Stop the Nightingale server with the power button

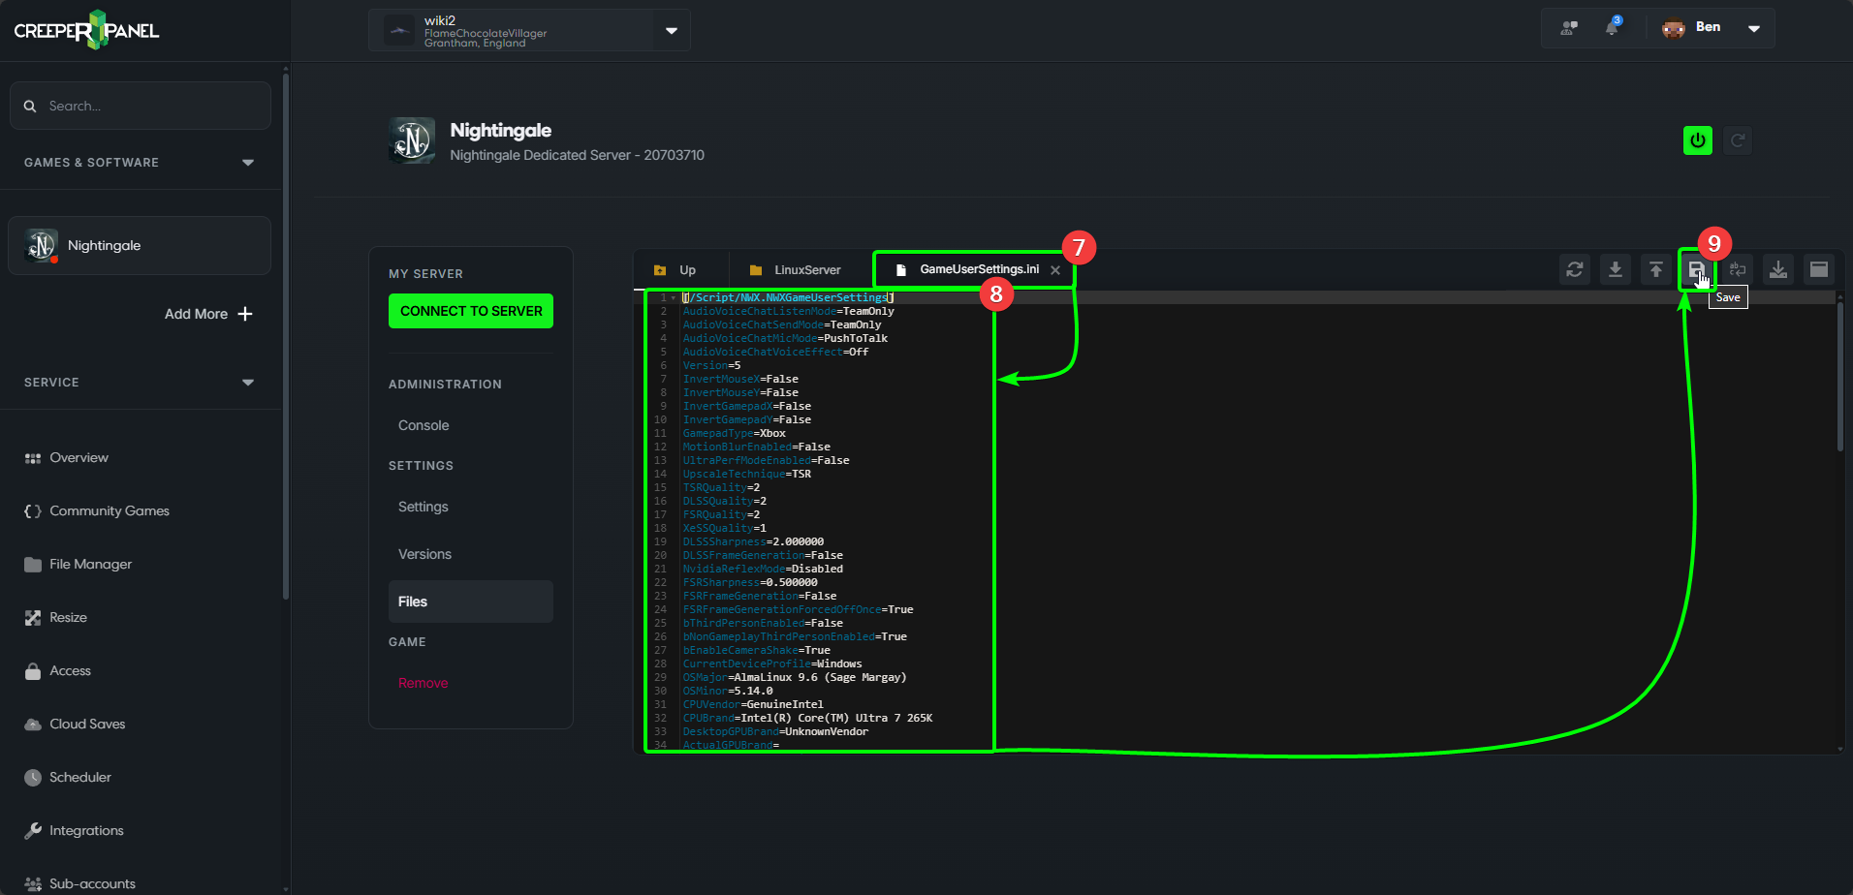[x=1697, y=139]
